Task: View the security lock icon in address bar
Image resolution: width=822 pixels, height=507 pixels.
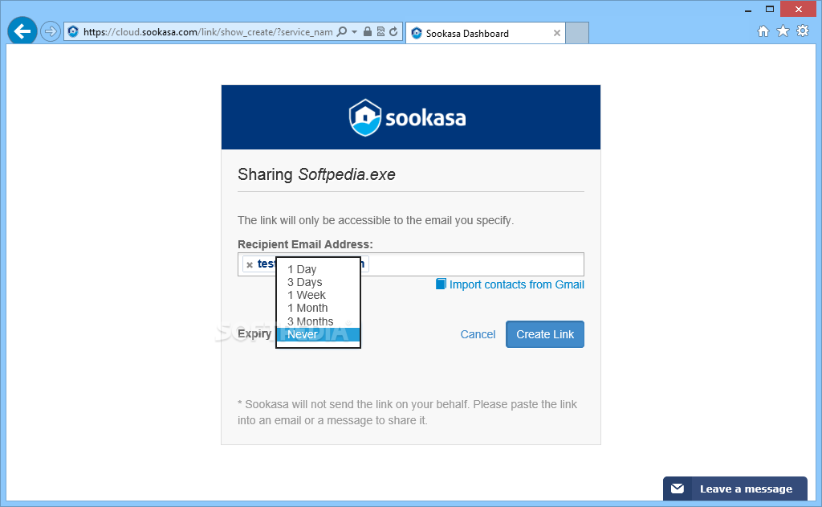Action: pos(368,31)
